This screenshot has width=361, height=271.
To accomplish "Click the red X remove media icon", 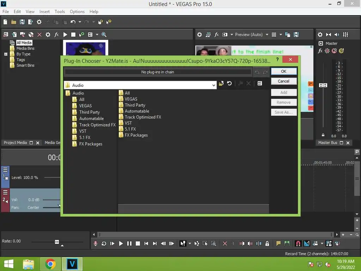I will click(x=39, y=35).
